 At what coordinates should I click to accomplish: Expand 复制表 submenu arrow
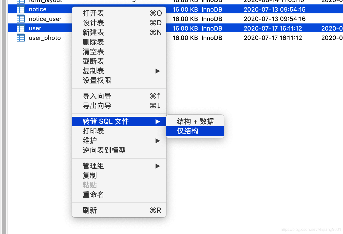[x=158, y=71]
